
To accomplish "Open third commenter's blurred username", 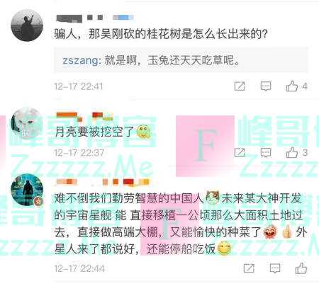I will coord(103,183).
